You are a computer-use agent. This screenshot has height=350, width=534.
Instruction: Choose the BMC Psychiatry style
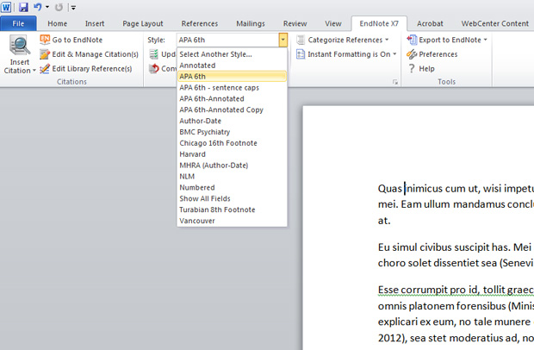tap(232, 132)
